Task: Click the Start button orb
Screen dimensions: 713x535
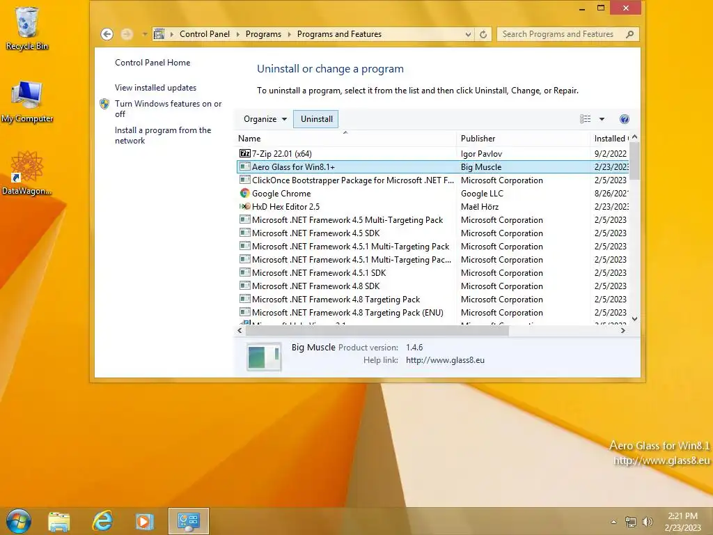Action: [19, 521]
